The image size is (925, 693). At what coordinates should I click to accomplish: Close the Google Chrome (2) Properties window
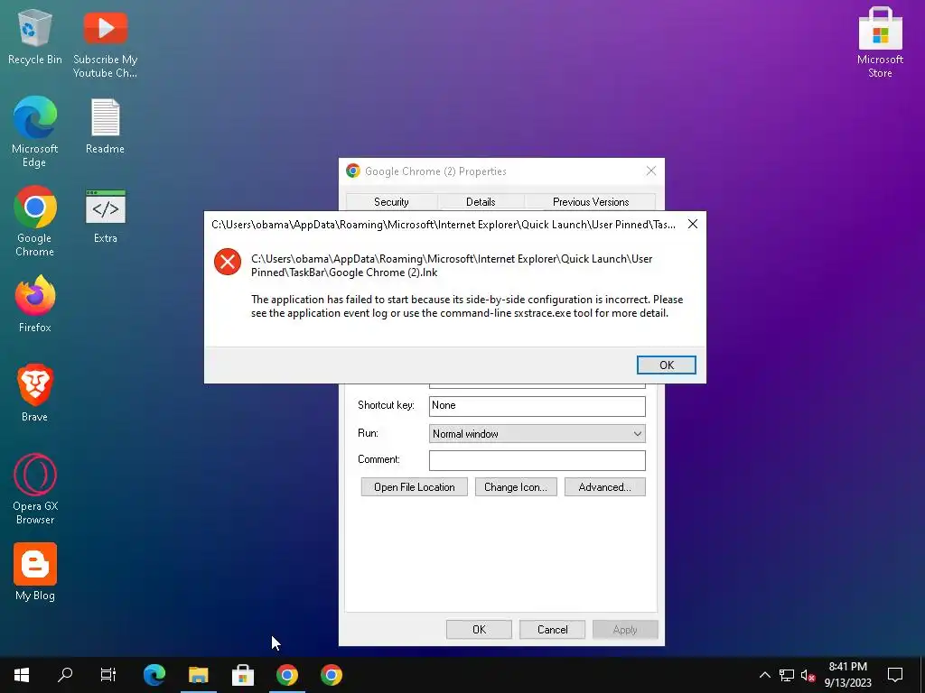tap(650, 171)
